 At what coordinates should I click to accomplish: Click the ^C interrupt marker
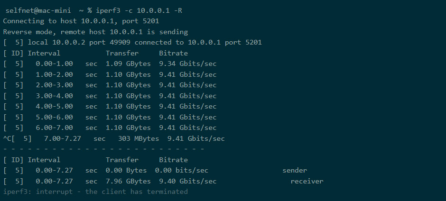coord(7,138)
